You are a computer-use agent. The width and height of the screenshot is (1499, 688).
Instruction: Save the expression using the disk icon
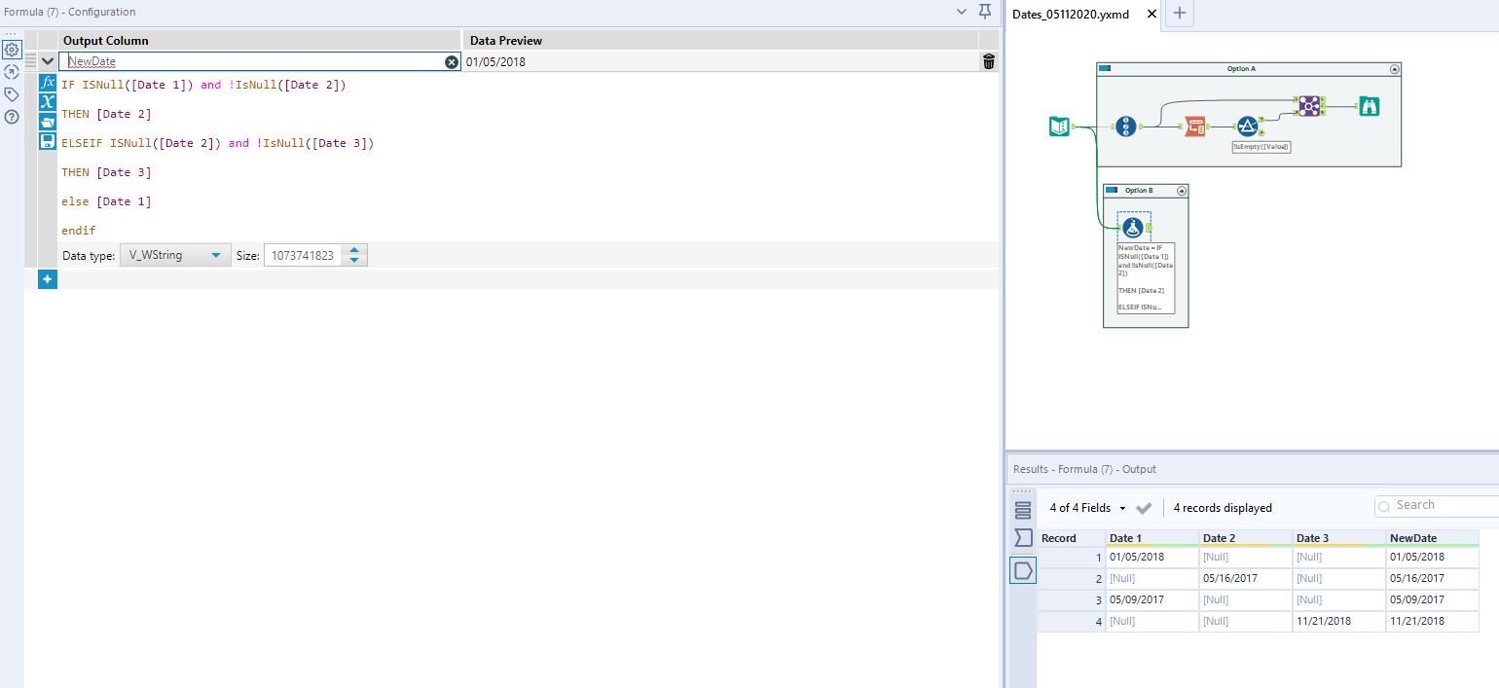tap(47, 142)
